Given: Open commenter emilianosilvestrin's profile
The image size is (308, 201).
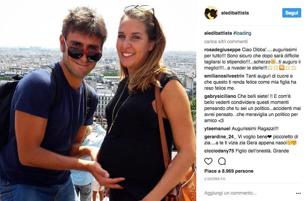Looking at the screenshot, I should coord(224,76).
